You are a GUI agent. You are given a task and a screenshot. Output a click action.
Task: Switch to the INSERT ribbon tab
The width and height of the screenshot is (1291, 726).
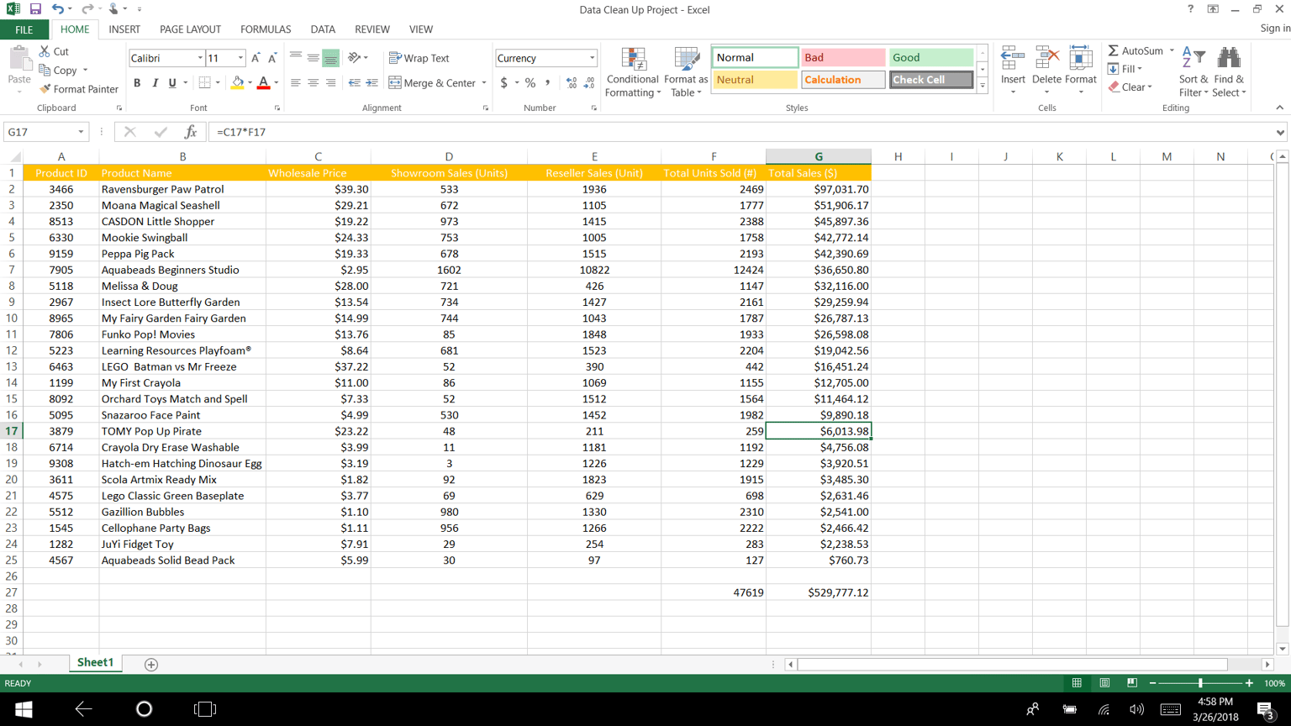coord(124,29)
